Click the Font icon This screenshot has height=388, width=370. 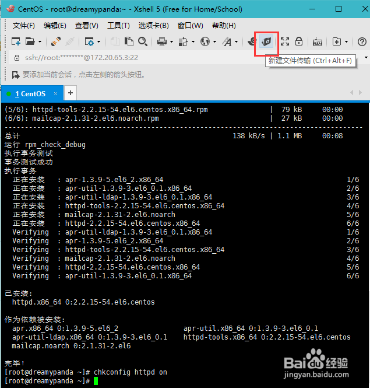pos(227,41)
